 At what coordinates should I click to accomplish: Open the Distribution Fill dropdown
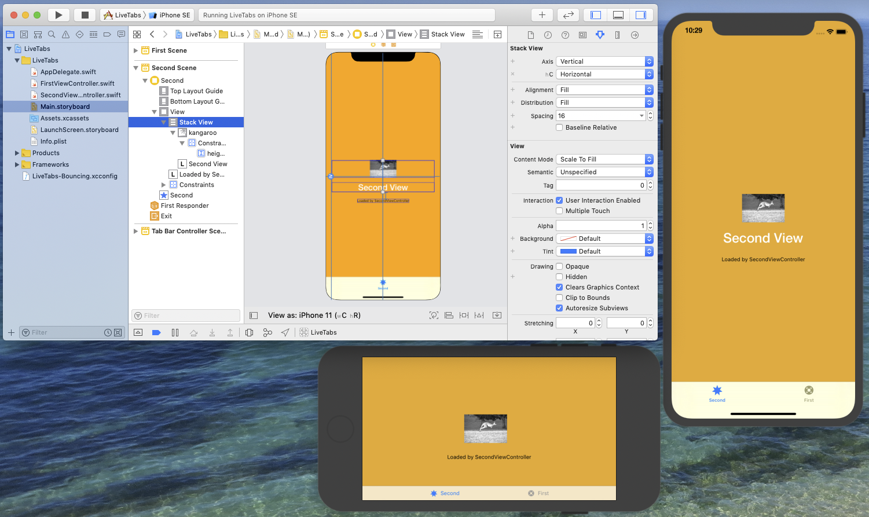click(x=604, y=102)
